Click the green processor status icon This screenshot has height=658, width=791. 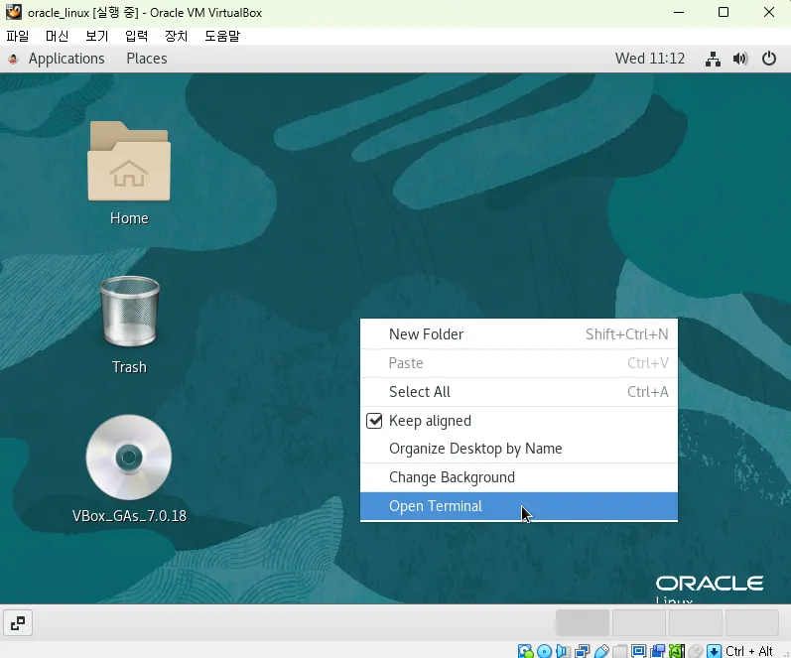(x=677, y=651)
